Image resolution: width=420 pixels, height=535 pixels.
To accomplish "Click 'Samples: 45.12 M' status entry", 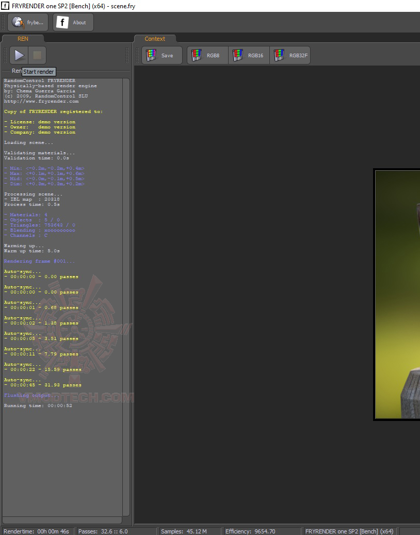I will pos(184,531).
